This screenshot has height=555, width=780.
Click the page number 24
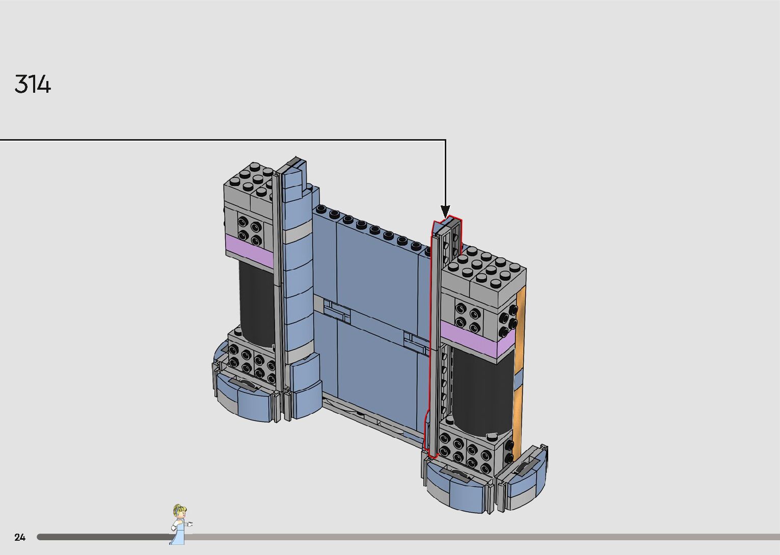(20, 537)
